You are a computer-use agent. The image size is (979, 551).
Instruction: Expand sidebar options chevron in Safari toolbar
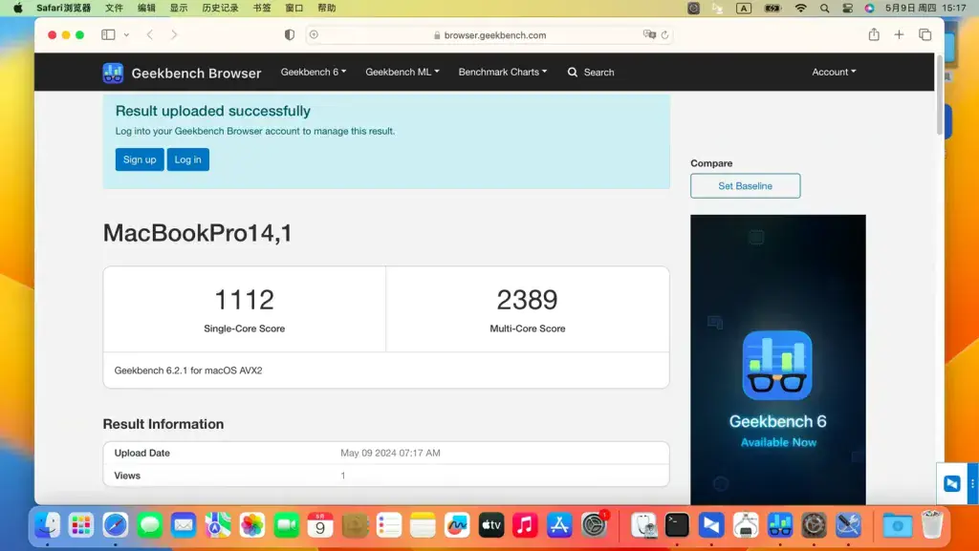click(x=126, y=35)
